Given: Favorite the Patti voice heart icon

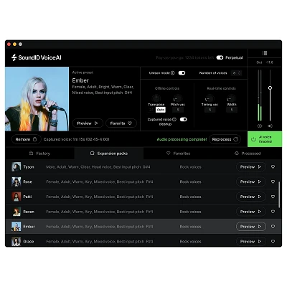Looking at the screenshot, I should 273,197.
